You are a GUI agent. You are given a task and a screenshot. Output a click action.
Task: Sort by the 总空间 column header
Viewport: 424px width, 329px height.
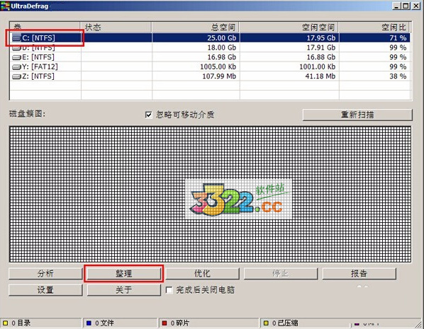click(x=195, y=28)
